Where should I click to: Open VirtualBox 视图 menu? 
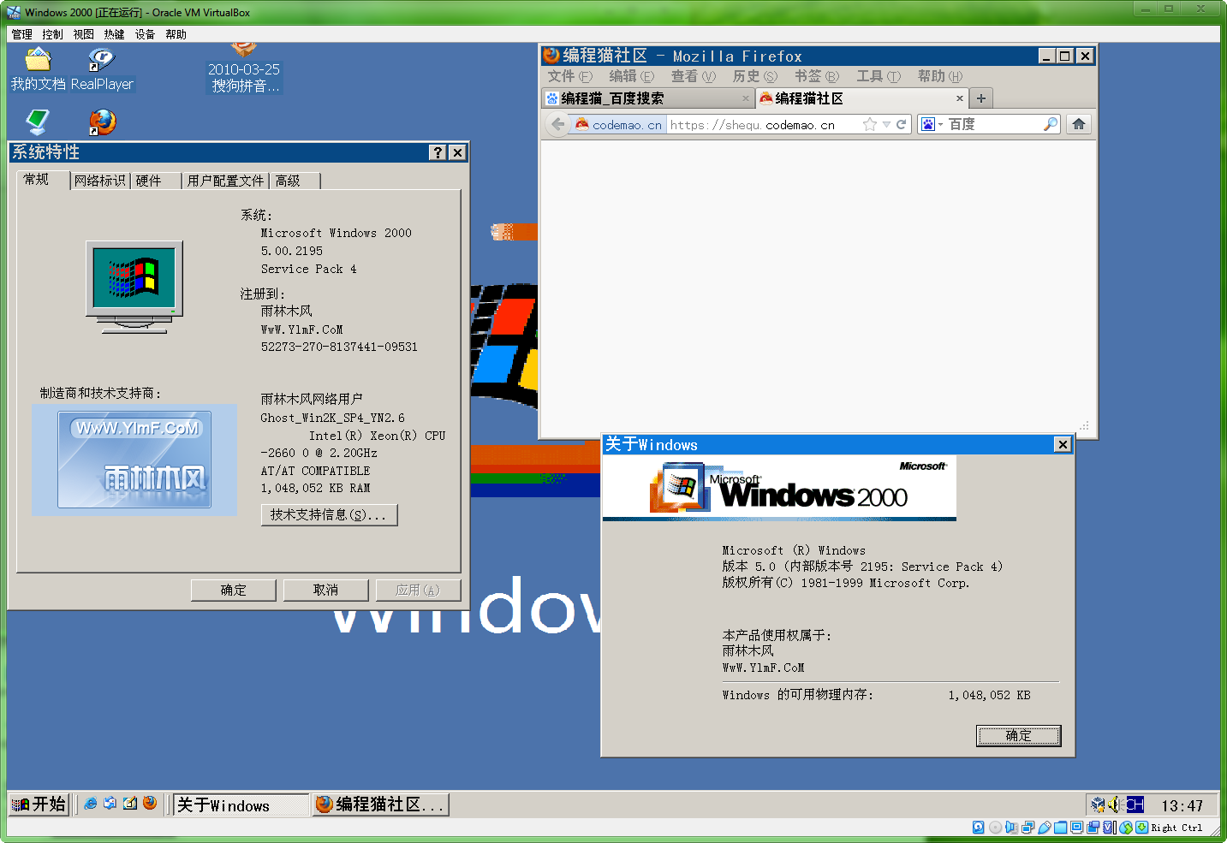tap(84, 34)
